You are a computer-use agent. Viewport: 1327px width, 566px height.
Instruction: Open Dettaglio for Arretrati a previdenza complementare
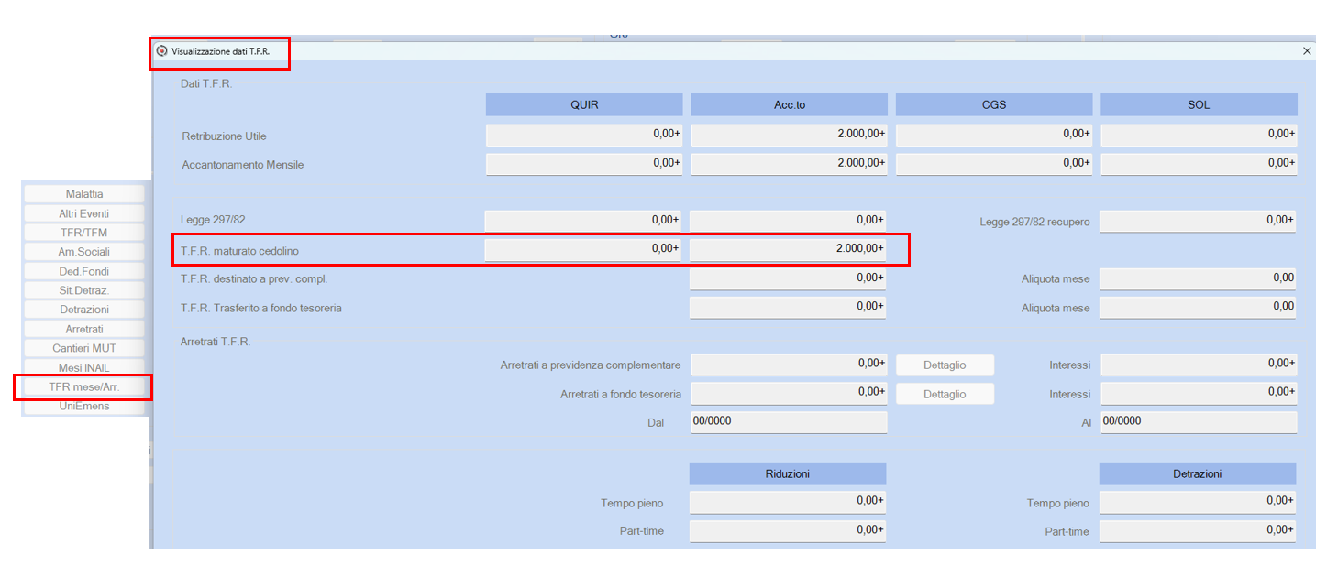(945, 365)
